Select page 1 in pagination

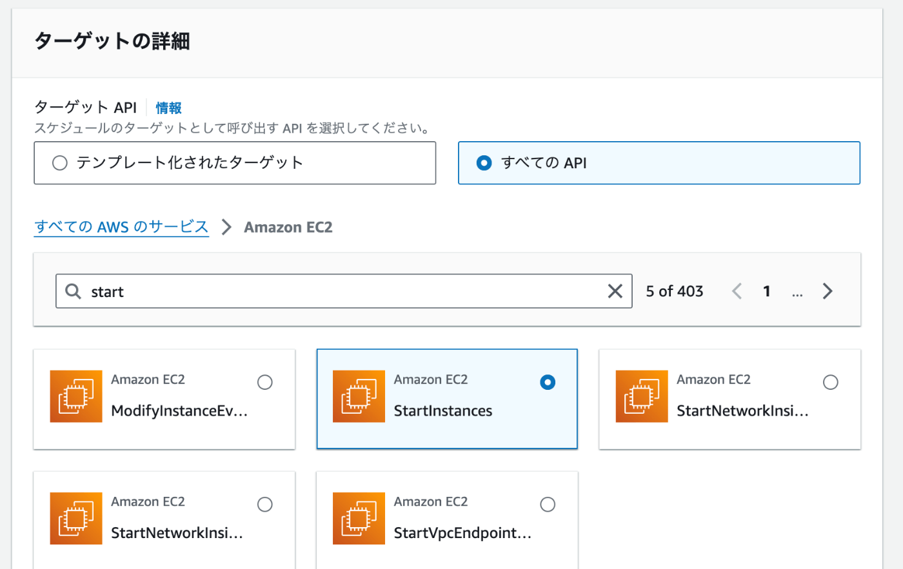767,291
